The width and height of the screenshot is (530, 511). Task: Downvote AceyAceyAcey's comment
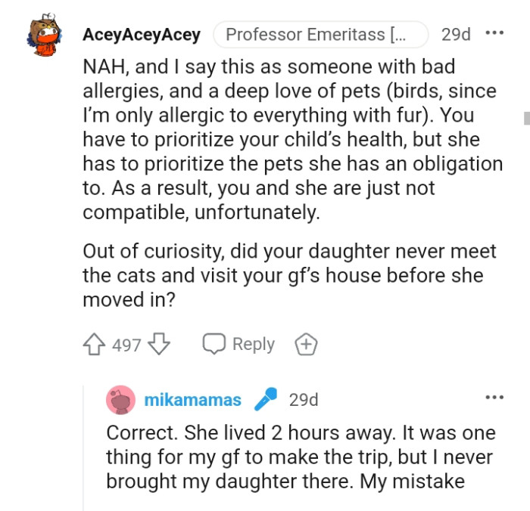(x=159, y=345)
